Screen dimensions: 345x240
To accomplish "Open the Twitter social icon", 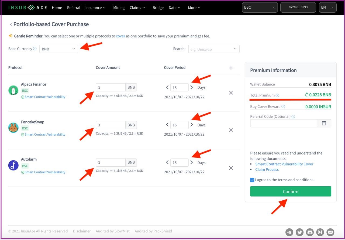I will 300,232.
